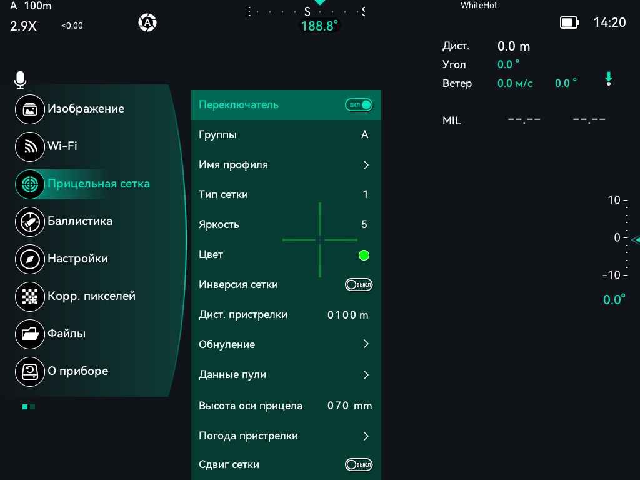The height and width of the screenshot is (480, 640).
Task: Expand Данные пули arrow
Action: coord(366,375)
